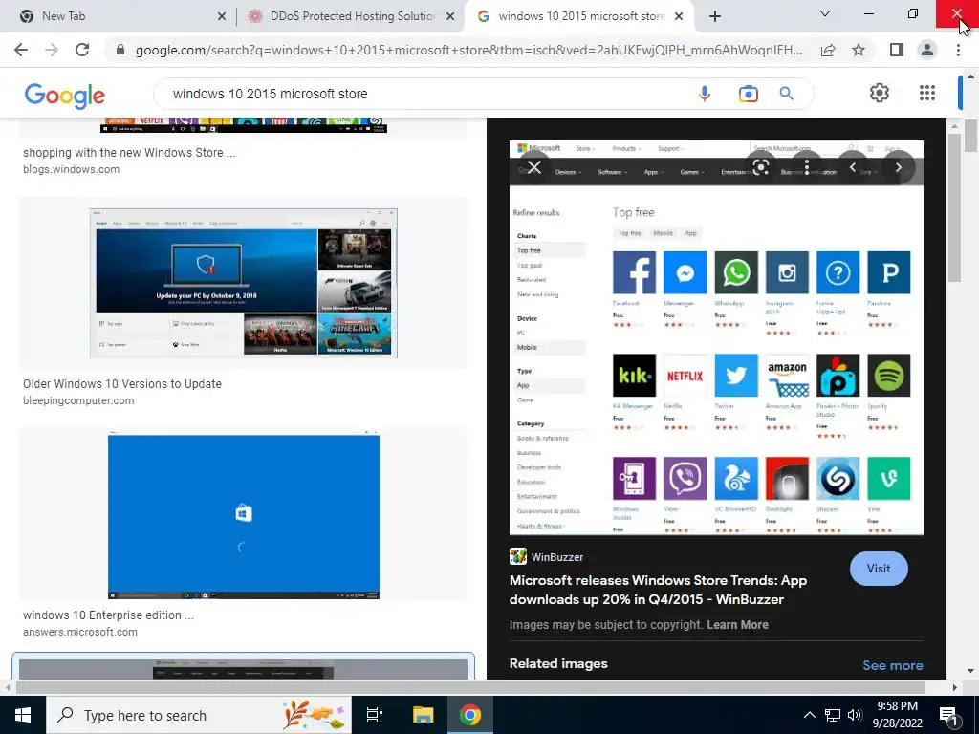Submit search with magnifier icon
This screenshot has width=979, height=734.
pos(786,94)
